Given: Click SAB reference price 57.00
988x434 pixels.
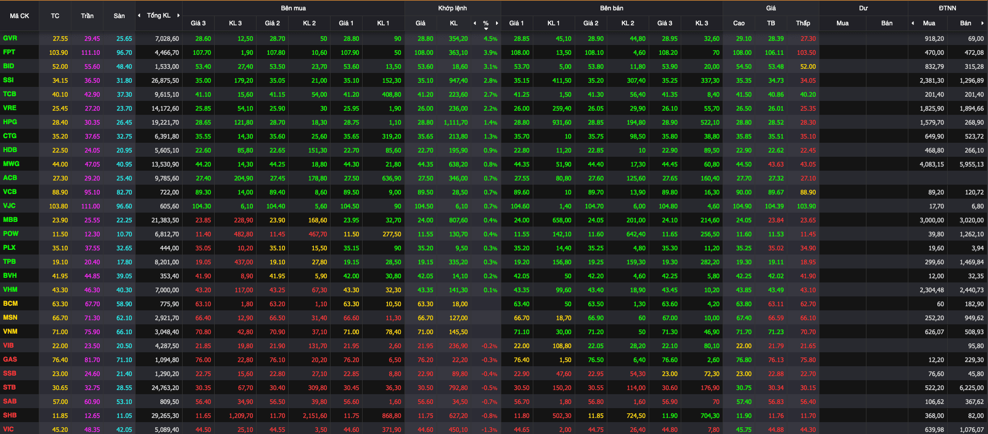Looking at the screenshot, I should coord(60,402).
